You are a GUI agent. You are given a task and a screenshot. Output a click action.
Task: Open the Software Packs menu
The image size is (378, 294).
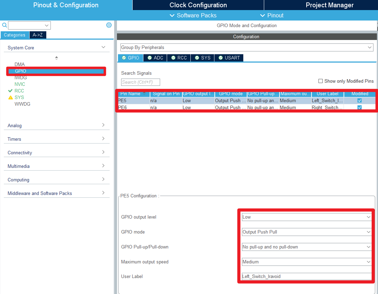[193, 15]
